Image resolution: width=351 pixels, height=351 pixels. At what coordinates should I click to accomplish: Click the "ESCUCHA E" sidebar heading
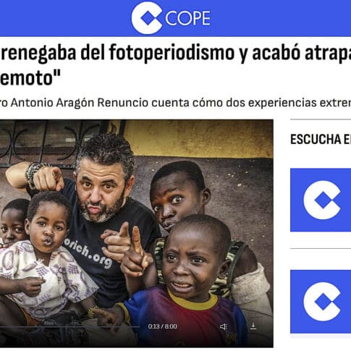tap(321, 140)
